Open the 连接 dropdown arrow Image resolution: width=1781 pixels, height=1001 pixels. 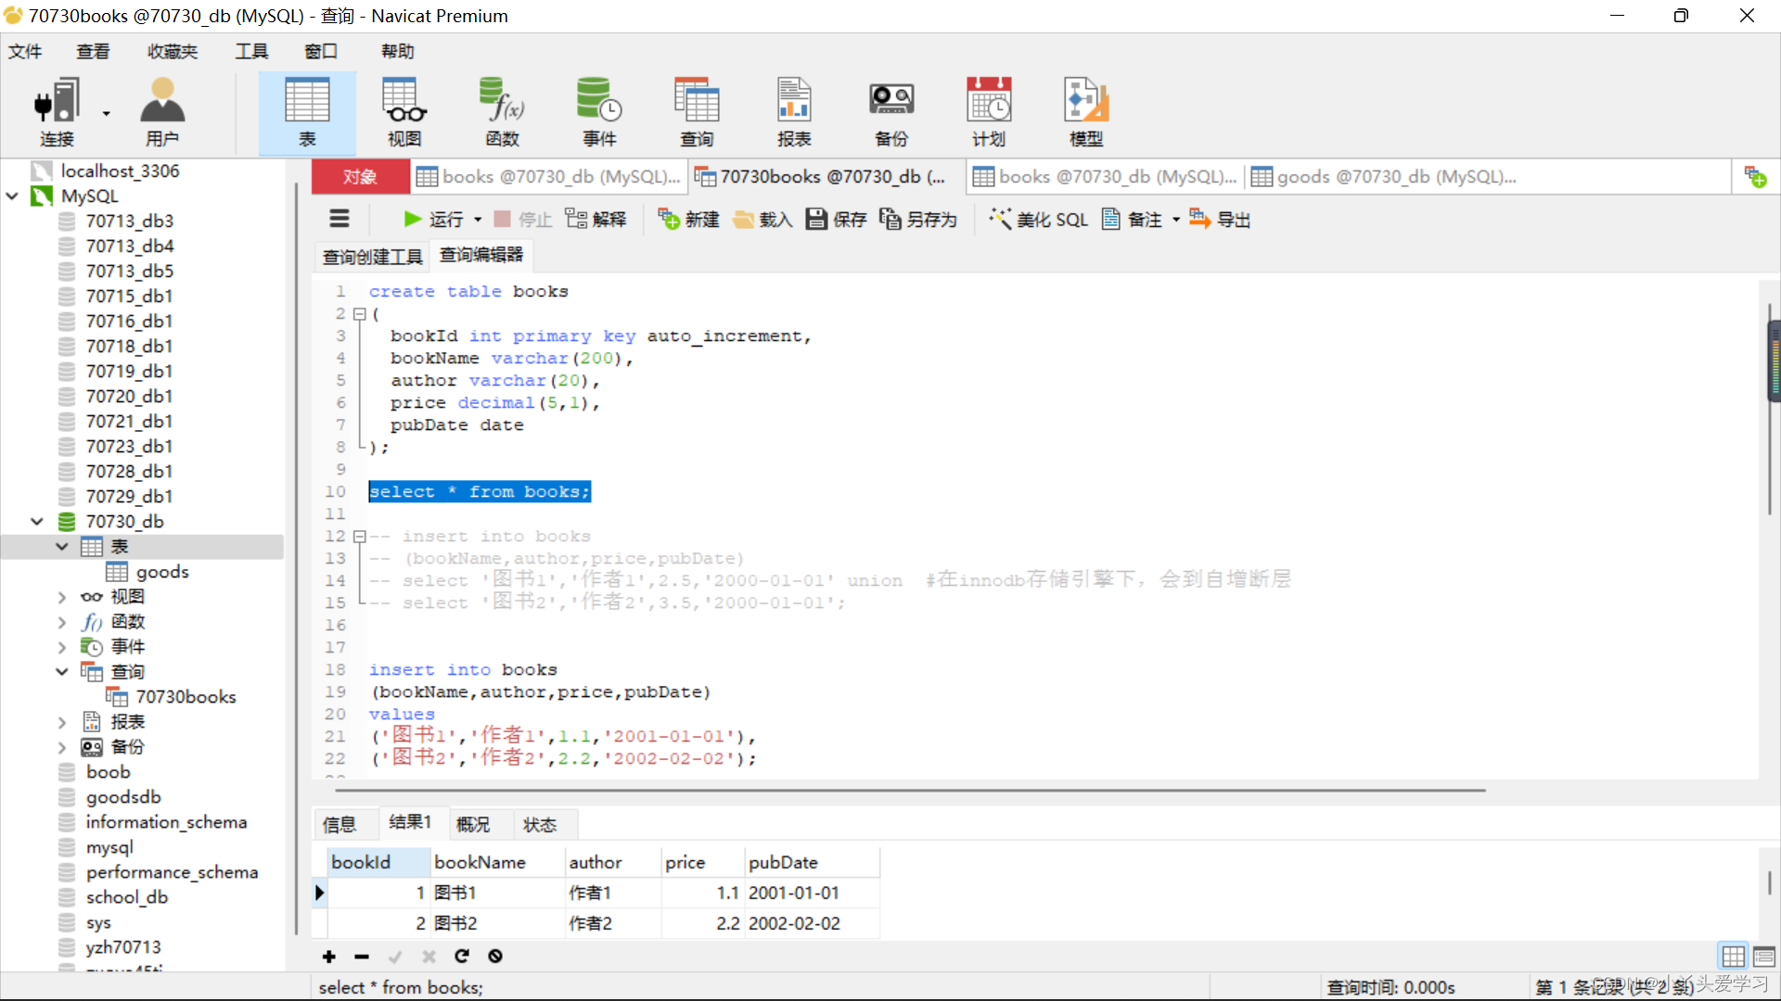[x=107, y=113]
